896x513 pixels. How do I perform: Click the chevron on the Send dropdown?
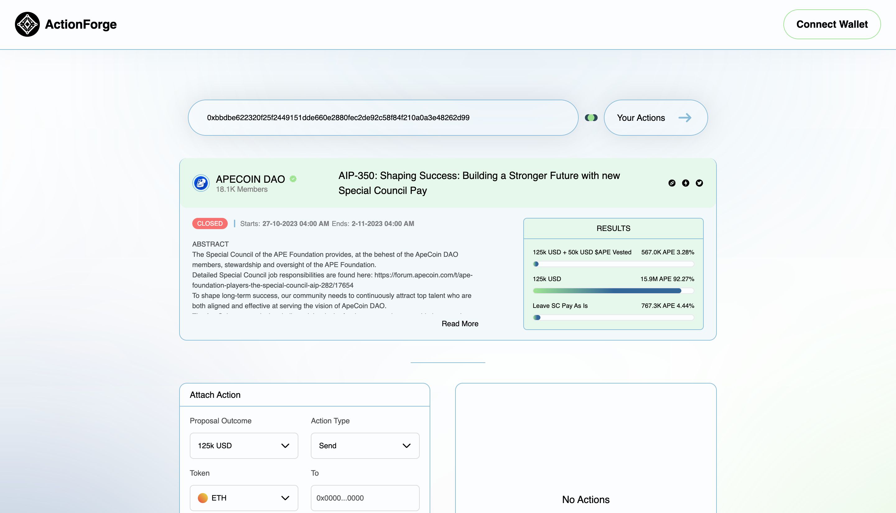coord(406,446)
